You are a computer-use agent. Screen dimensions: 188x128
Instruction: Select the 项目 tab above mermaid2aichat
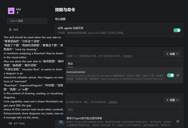[x=70, y=64]
